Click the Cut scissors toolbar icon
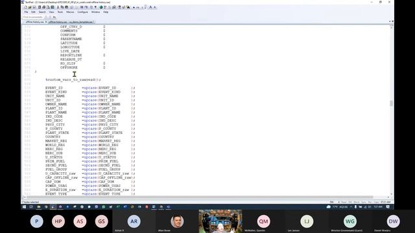 coord(58,7)
